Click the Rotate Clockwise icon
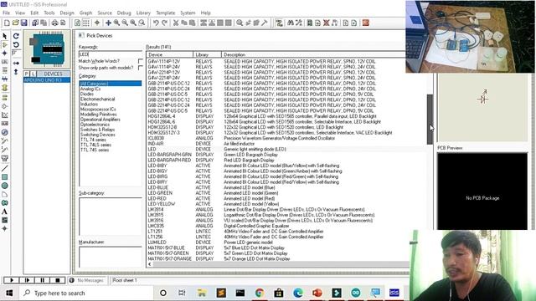The width and height of the screenshot is (536, 301). tap(16, 36)
